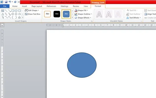Screen dimensions: 156x98
Task: Switch to the Review tab
Action: click(76, 6)
